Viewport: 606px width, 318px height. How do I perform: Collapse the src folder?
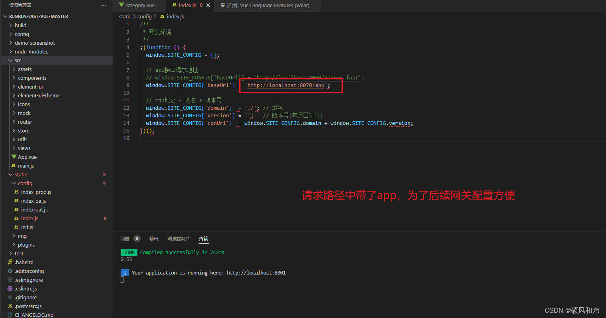pyautogui.click(x=18, y=60)
